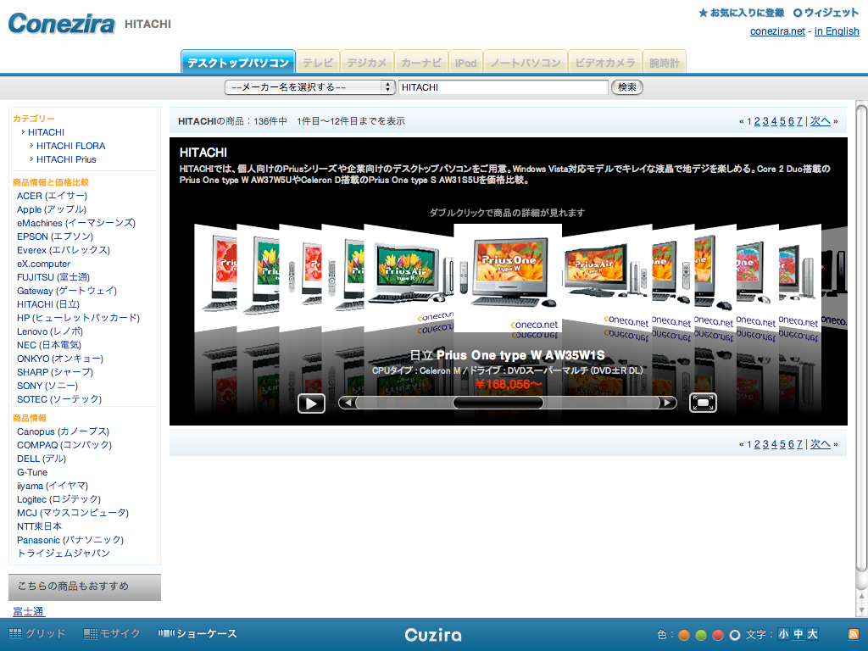Open the HP (ヒューレットパッカード) link
The height and width of the screenshot is (651, 868).
[x=78, y=318]
